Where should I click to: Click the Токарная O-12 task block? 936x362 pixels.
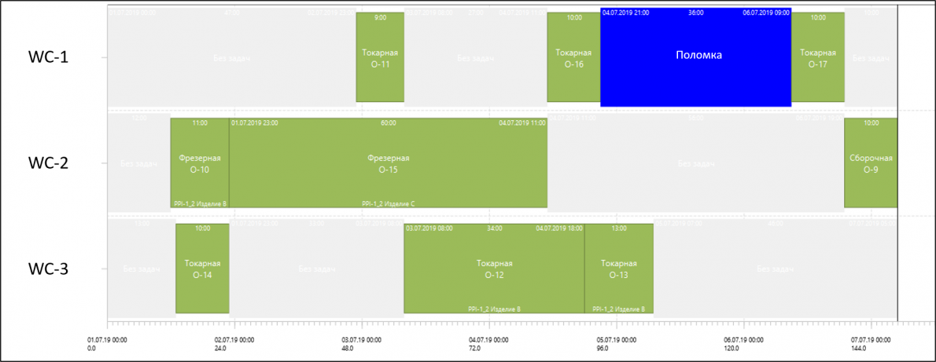(x=494, y=269)
